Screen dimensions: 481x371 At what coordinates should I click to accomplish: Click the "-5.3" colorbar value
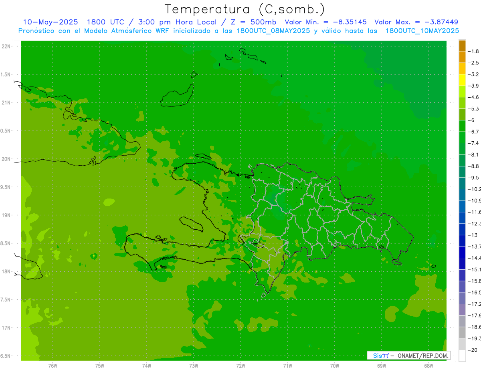(x=474, y=109)
